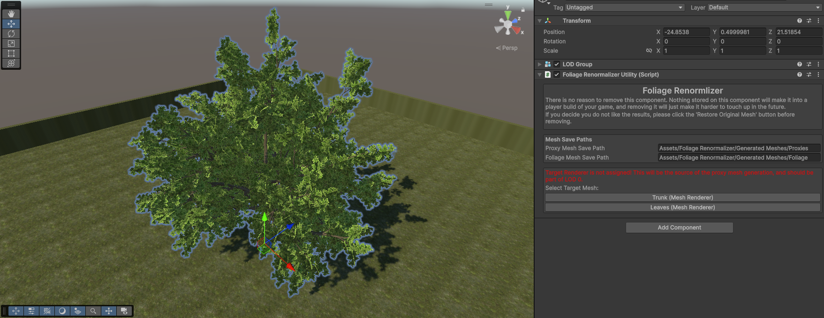Click the Position label
The width and height of the screenshot is (824, 318).
554,32
